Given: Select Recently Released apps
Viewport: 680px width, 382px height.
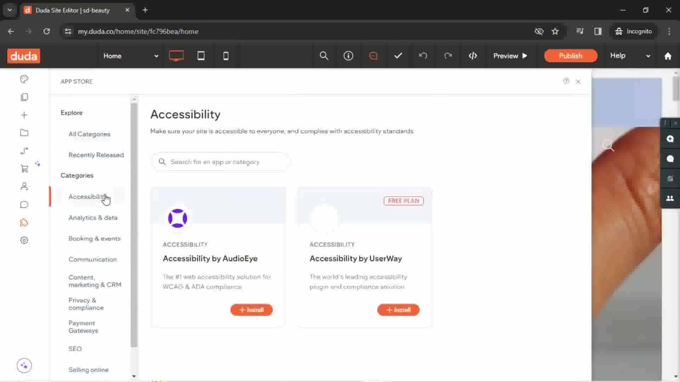Looking at the screenshot, I should coord(96,155).
